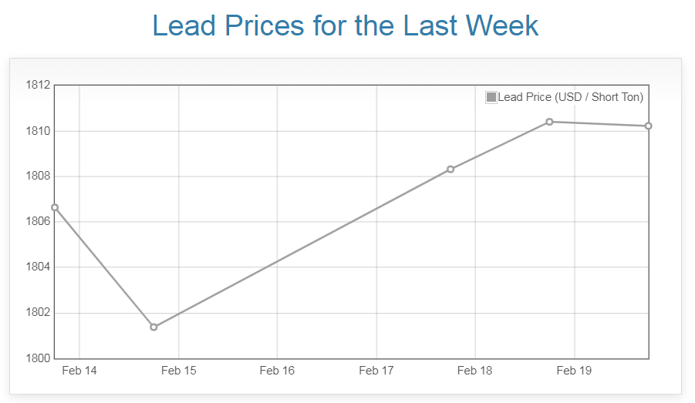This screenshot has height=403, width=695.
Task: Click the 'Lead Prices for the Last Week' title
Action: pos(346,26)
